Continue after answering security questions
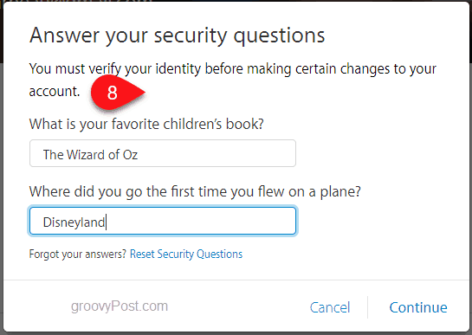472x335 pixels. pyautogui.click(x=418, y=307)
